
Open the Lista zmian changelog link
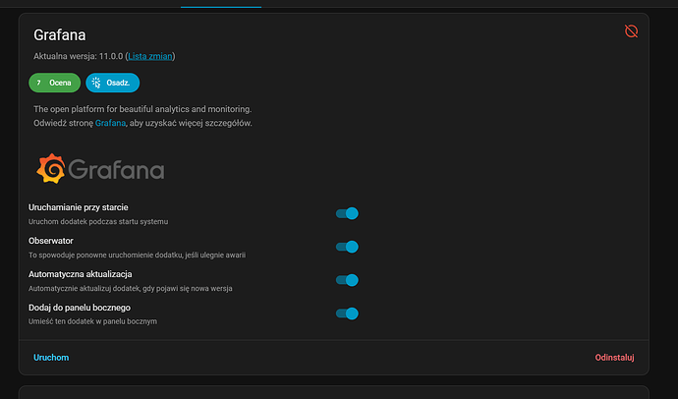pyautogui.click(x=150, y=56)
